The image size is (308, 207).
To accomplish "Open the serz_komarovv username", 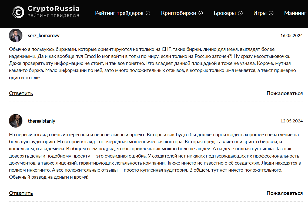I will pos(43,36).
